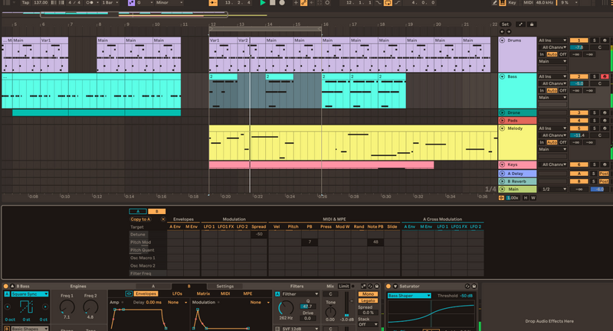Mute Drums via its track activator 1

coord(579,41)
